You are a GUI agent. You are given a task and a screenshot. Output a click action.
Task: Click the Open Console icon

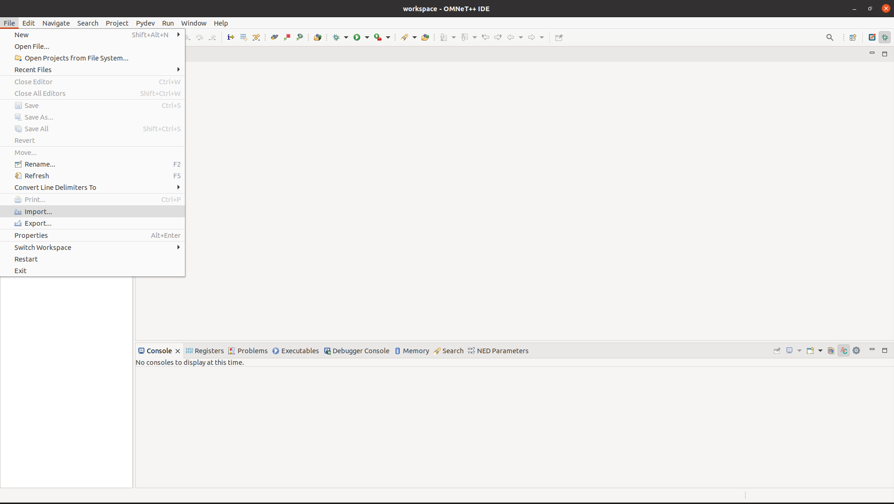(x=811, y=350)
